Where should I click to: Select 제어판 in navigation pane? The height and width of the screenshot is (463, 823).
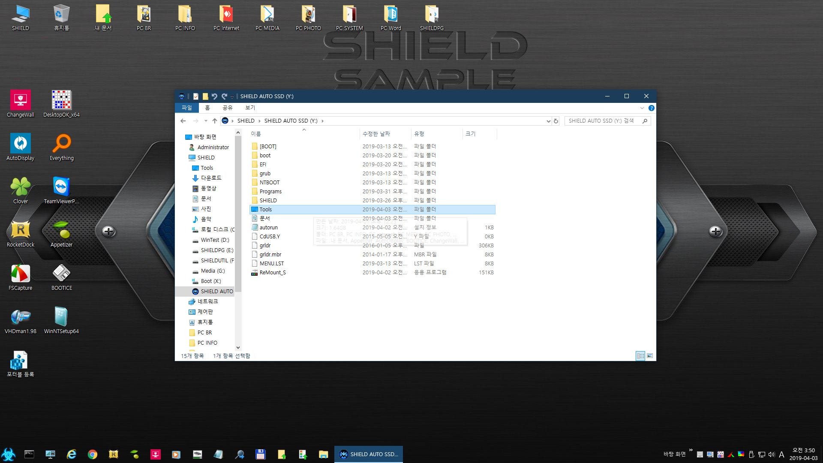click(201, 312)
